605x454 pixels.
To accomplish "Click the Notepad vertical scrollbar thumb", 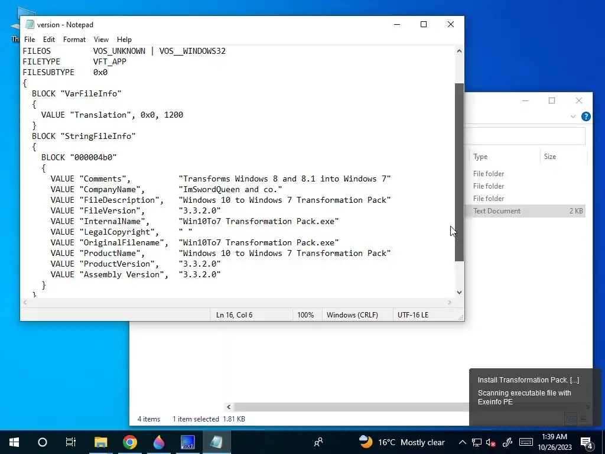I will click(x=459, y=172).
